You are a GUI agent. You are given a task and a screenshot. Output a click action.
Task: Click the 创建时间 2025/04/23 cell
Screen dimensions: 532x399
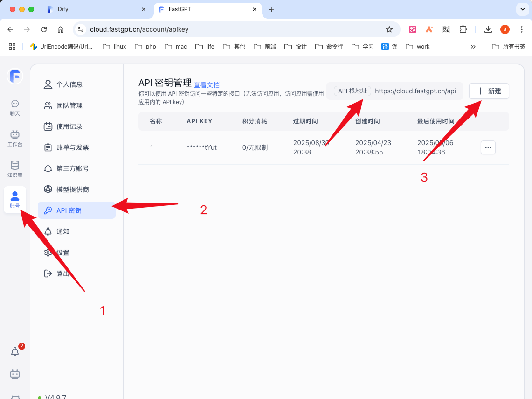[373, 147]
